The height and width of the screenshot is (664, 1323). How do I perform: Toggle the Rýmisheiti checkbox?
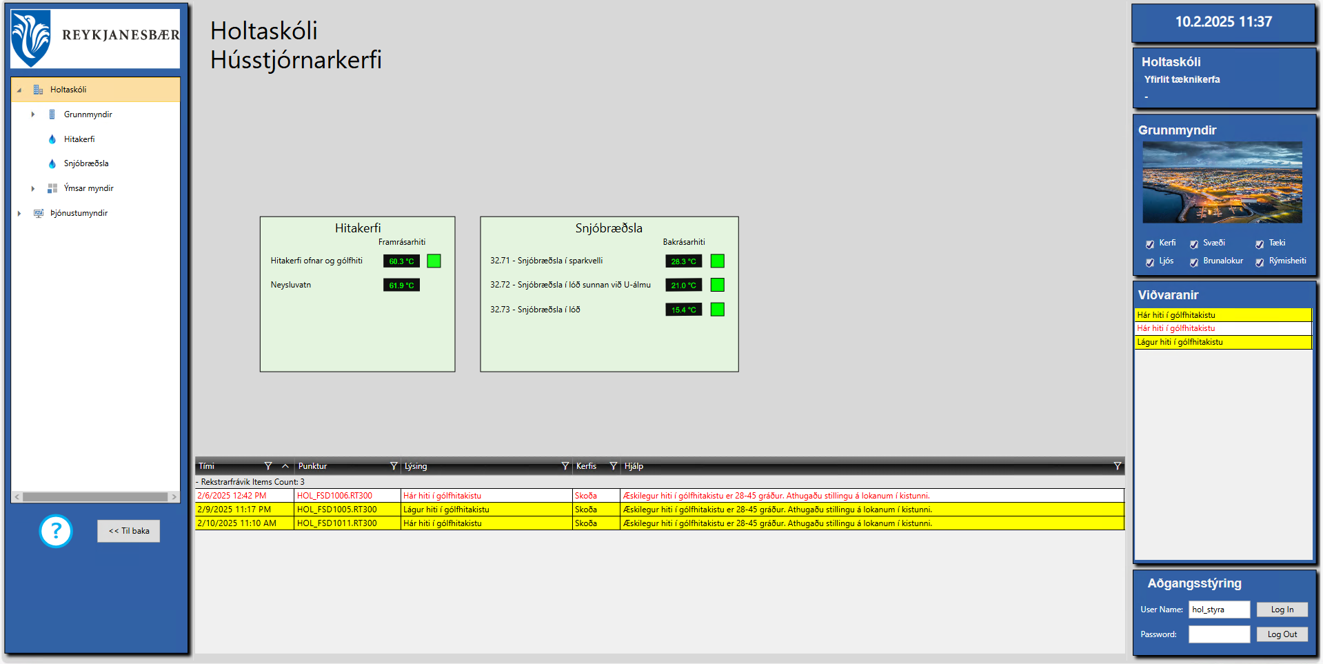1260,262
